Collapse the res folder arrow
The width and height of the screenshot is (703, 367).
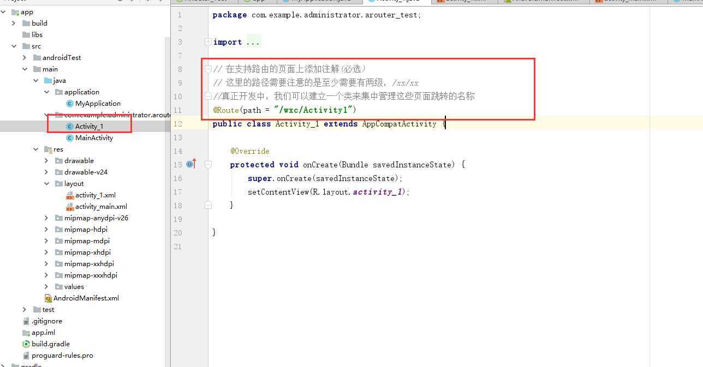tap(35, 149)
